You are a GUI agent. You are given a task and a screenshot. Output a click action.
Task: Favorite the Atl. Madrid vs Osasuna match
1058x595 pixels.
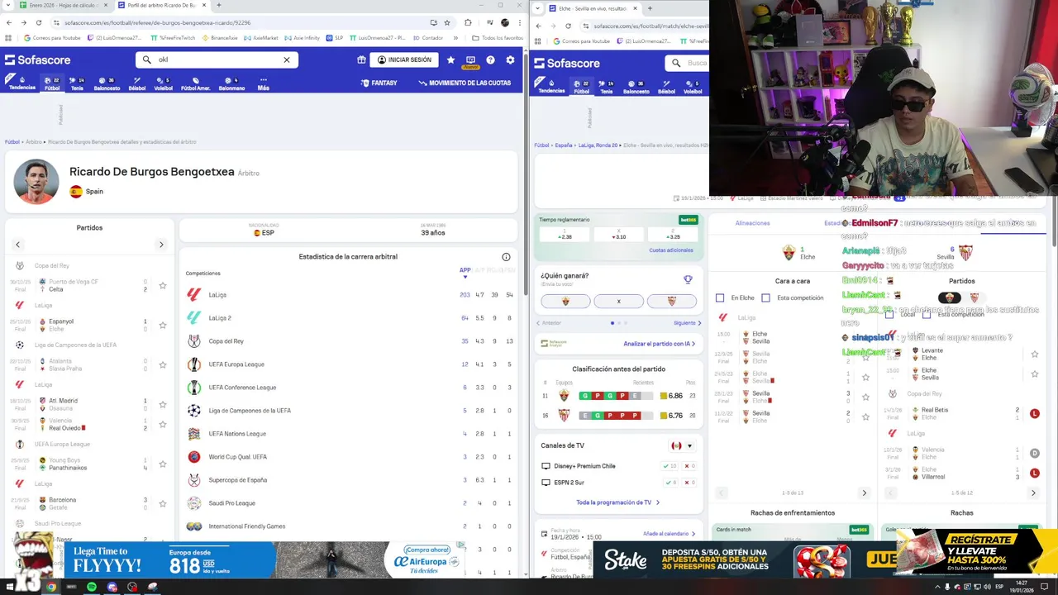pyautogui.click(x=162, y=404)
